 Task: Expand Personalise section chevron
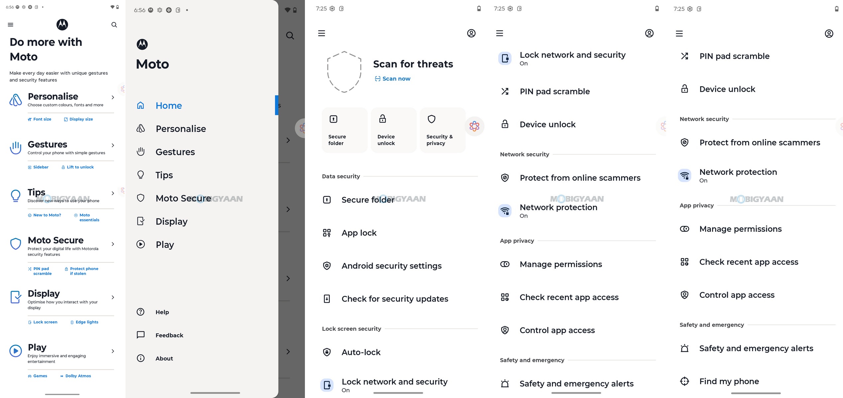point(113,98)
